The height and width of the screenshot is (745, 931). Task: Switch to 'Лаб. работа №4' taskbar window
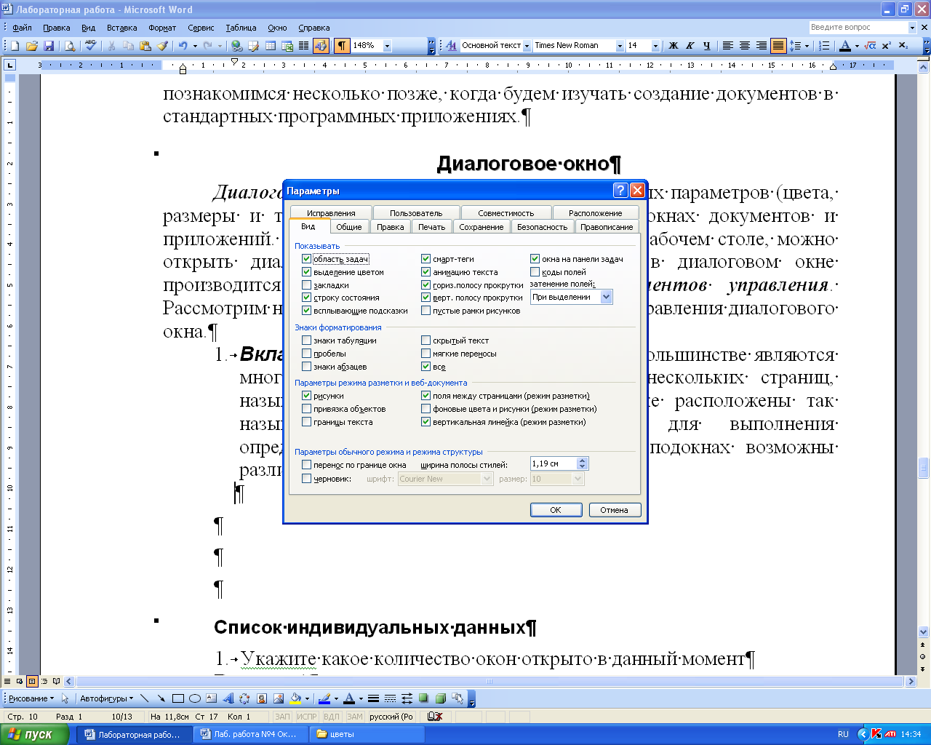pos(249,734)
